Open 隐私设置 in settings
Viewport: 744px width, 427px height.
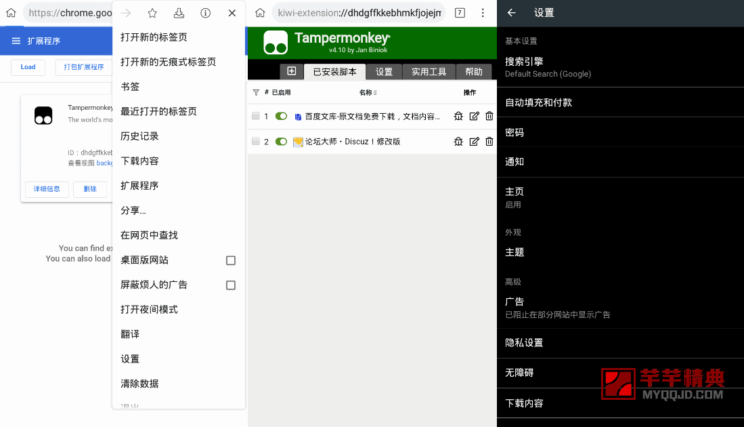(x=620, y=343)
